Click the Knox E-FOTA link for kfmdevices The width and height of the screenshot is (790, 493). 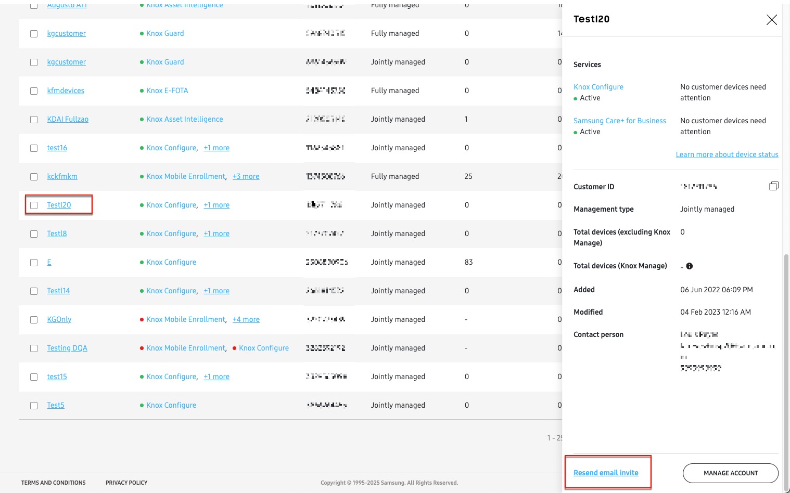click(x=167, y=90)
